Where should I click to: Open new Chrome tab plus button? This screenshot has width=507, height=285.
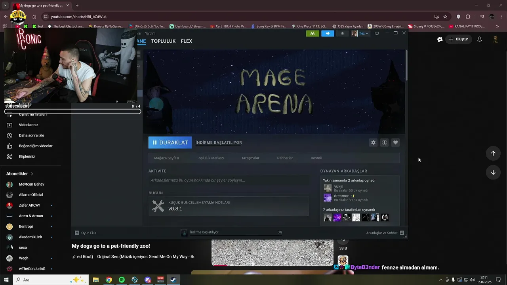click(77, 6)
